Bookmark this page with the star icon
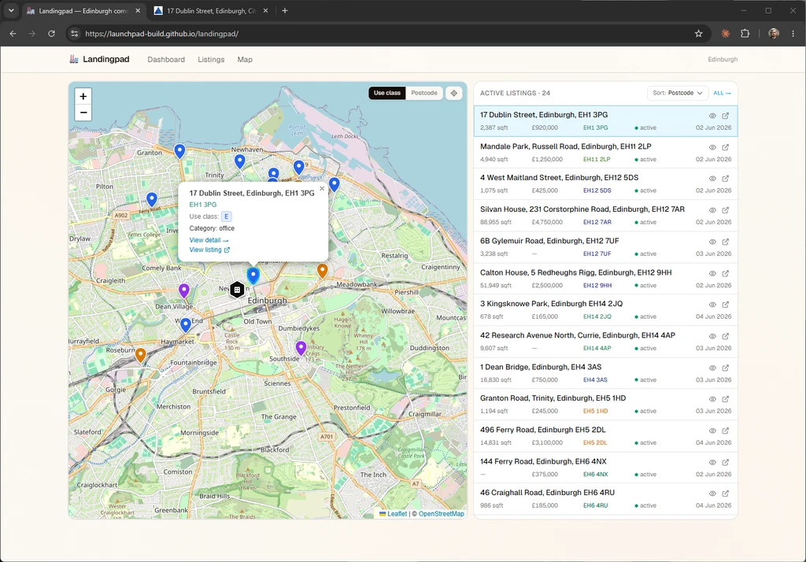Viewport: 806px width, 562px height. (698, 33)
